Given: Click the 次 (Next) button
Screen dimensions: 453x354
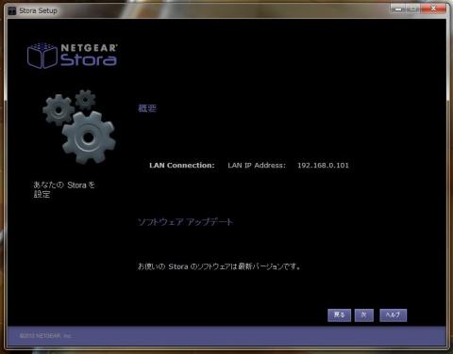Looking at the screenshot, I should coord(364,315).
